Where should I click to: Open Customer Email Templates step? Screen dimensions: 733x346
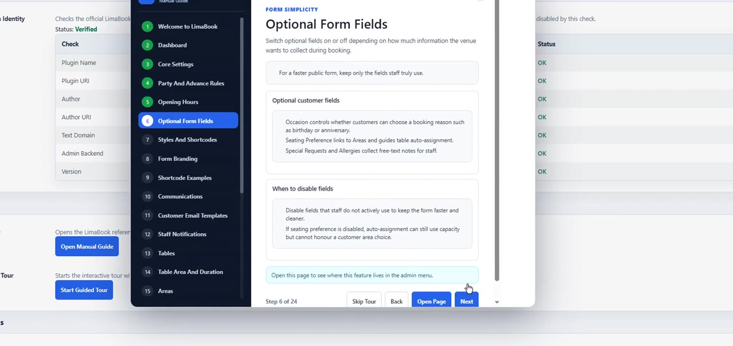pyautogui.click(x=188, y=215)
